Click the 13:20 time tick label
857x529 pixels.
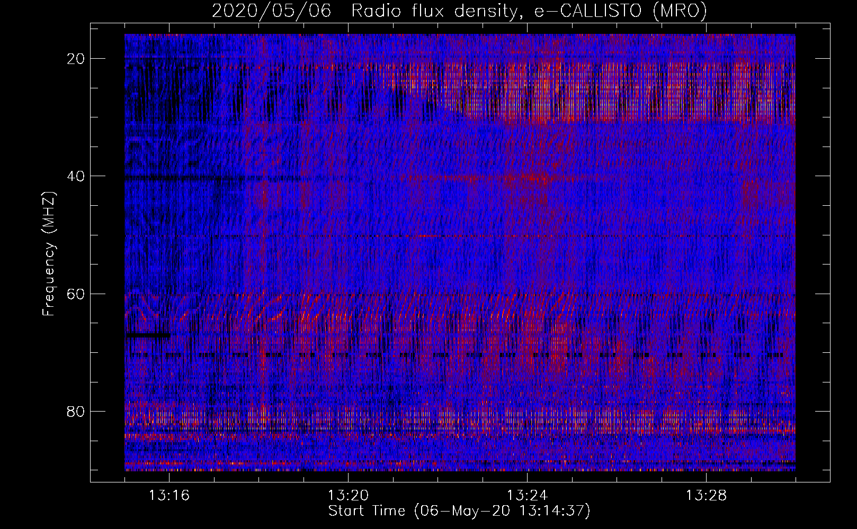pos(348,496)
